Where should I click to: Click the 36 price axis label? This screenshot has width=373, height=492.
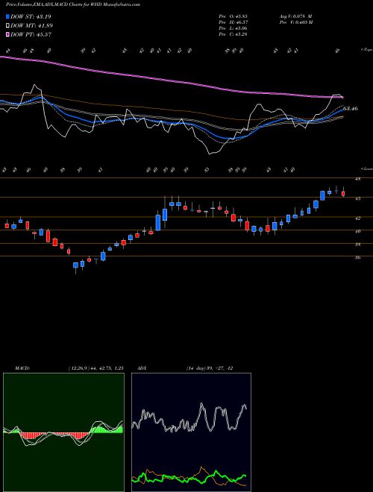point(357,257)
